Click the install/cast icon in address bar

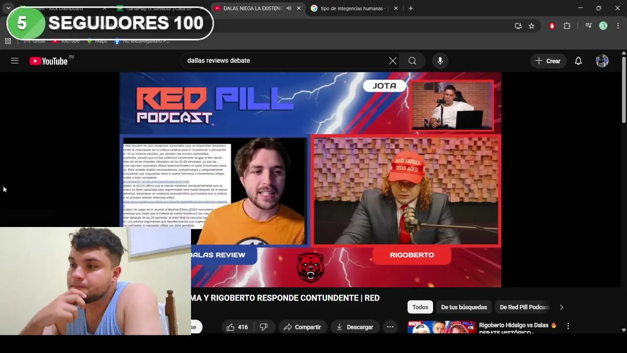(518, 26)
